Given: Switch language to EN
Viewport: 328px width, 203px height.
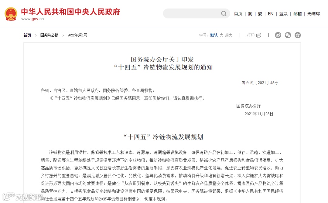Looking at the screenshot, I should (x=271, y=14).
